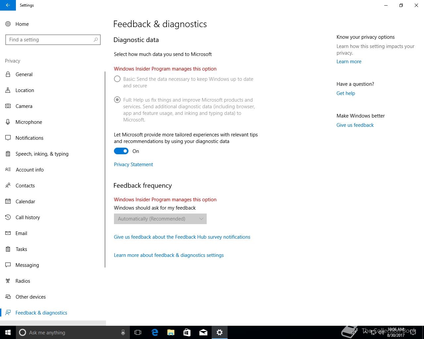424x339 pixels.
Task: Open the Mail app from taskbar
Action: coord(203,332)
